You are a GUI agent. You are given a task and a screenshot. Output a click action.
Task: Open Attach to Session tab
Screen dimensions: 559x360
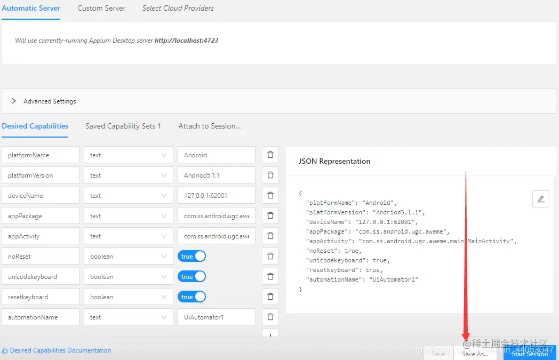(x=210, y=126)
